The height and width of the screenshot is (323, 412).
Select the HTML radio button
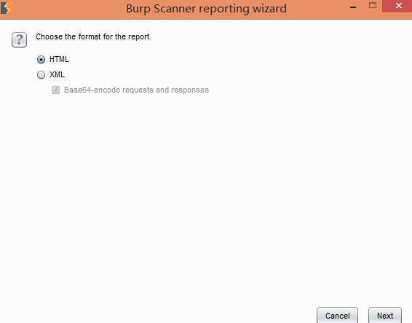41,60
